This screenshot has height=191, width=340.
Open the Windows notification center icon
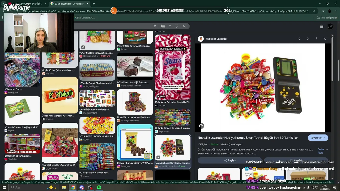(x=334, y=188)
